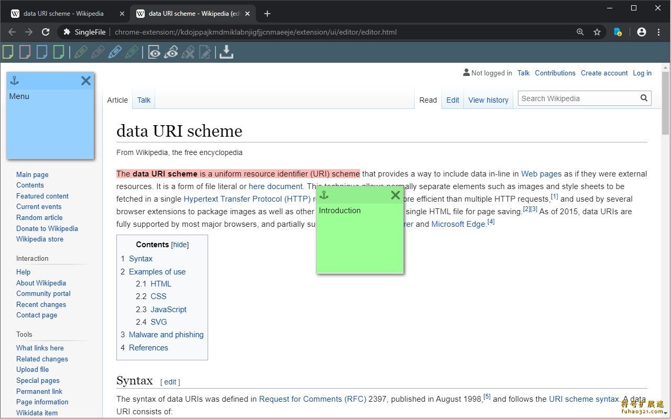Image resolution: width=671 pixels, height=419 pixels.
Task: Click the edit page icon
Action: click(x=205, y=52)
